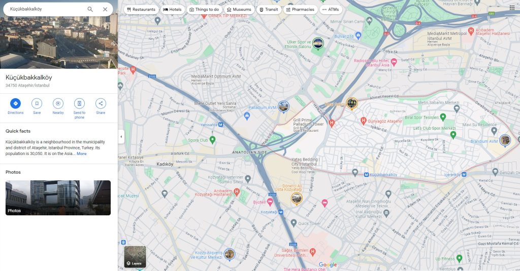The image size is (520, 271).
Task: Clear the Küçükbakkalköy search
Action: click(x=105, y=9)
